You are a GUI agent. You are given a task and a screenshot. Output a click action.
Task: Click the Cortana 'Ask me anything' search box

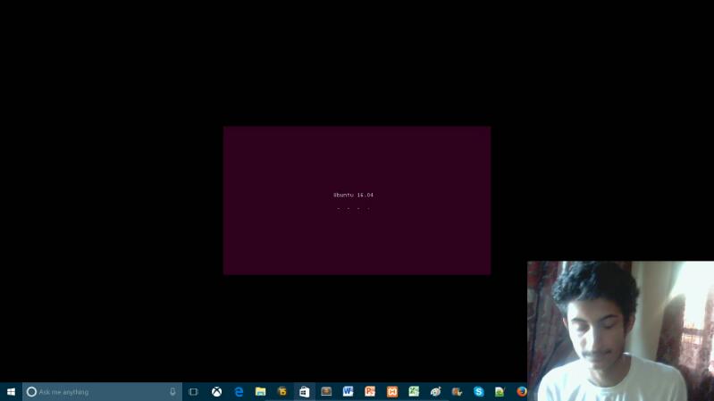pyautogui.click(x=102, y=391)
